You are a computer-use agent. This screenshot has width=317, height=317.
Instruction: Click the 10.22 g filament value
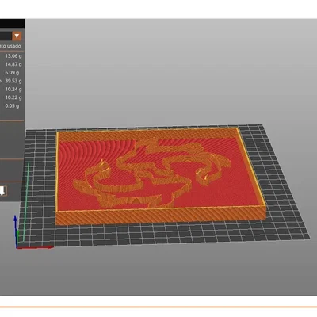[13, 97]
